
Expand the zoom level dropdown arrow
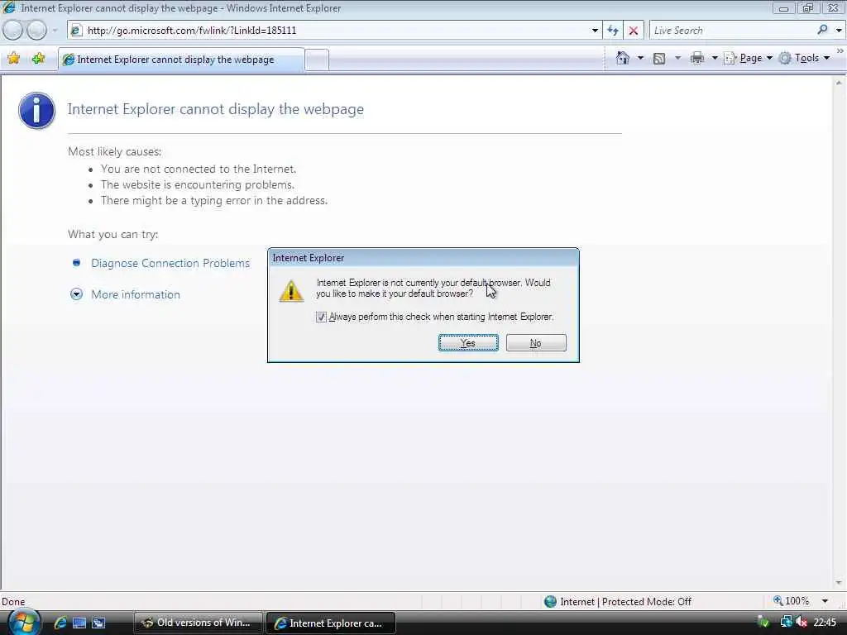(825, 601)
